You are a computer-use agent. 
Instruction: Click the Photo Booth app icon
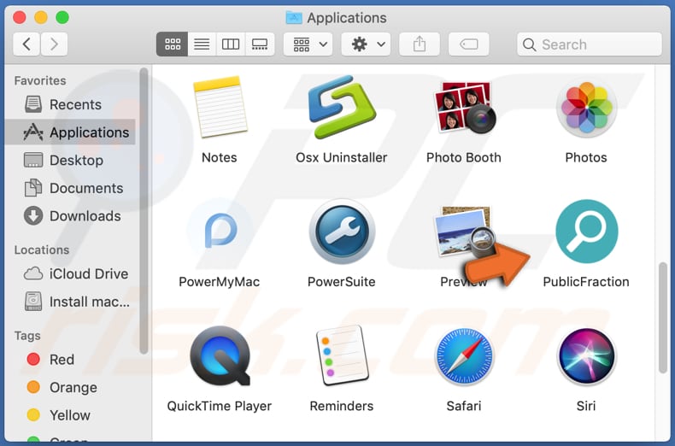pos(464,108)
